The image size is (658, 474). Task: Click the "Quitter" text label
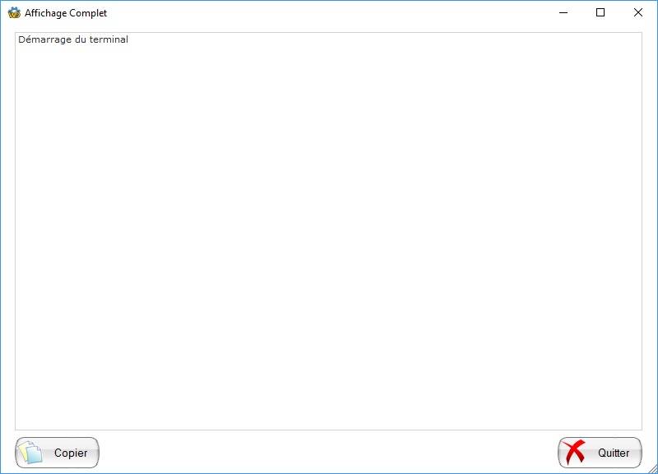[x=614, y=453]
